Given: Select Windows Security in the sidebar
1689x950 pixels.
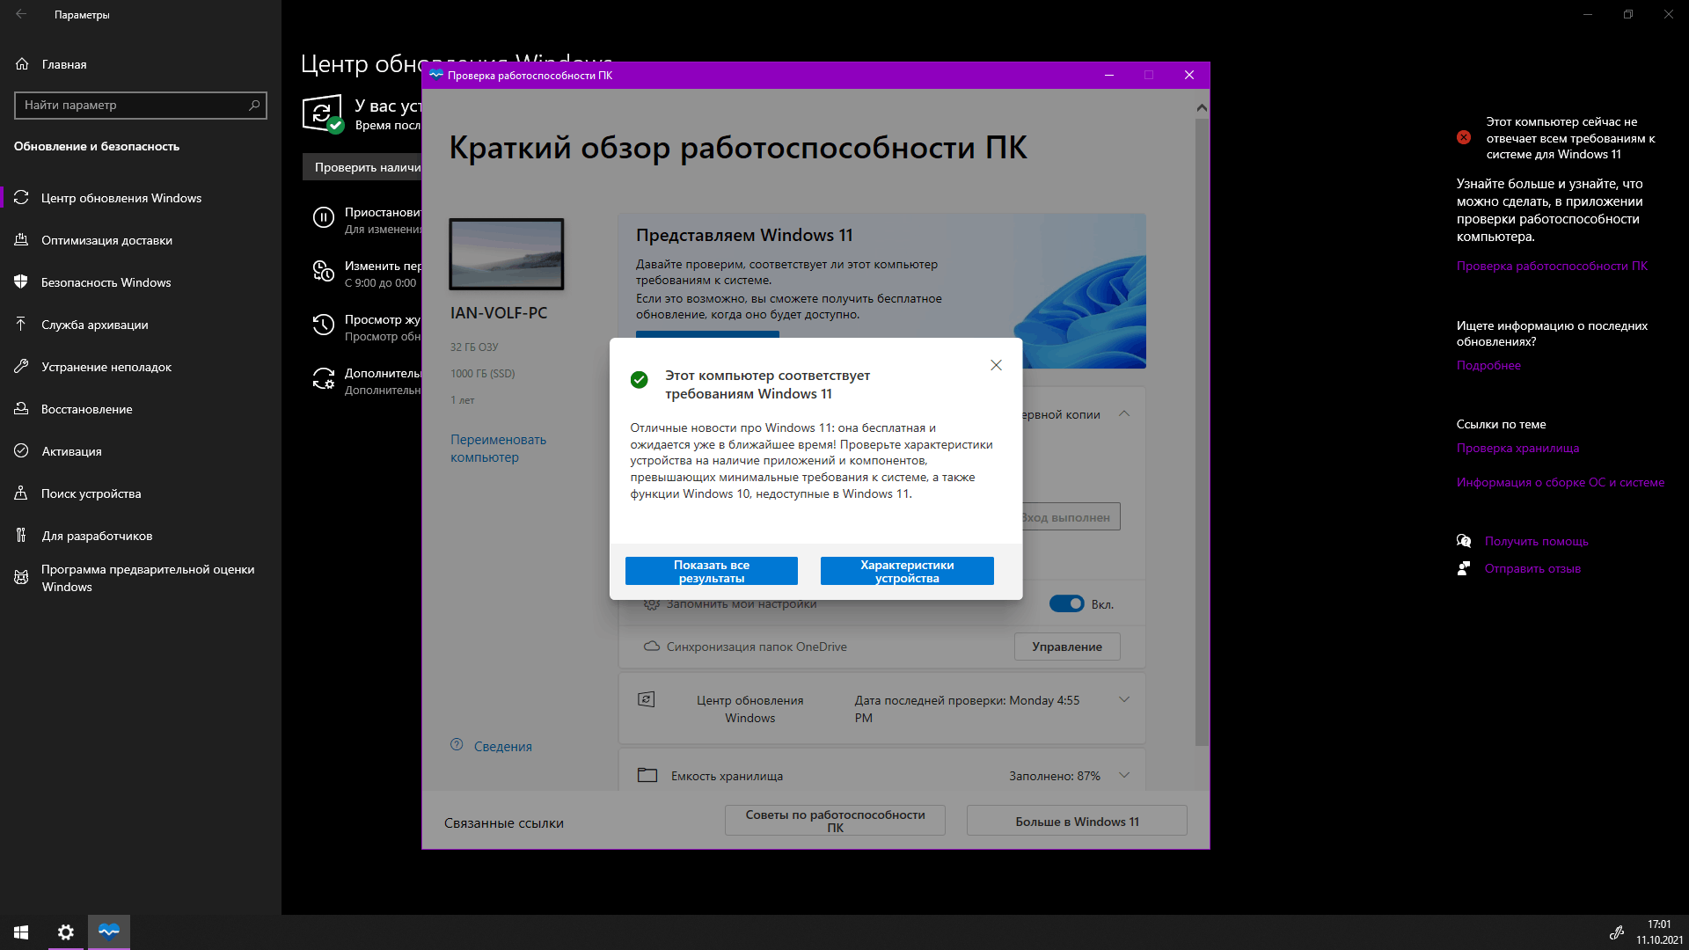Looking at the screenshot, I should (141, 282).
